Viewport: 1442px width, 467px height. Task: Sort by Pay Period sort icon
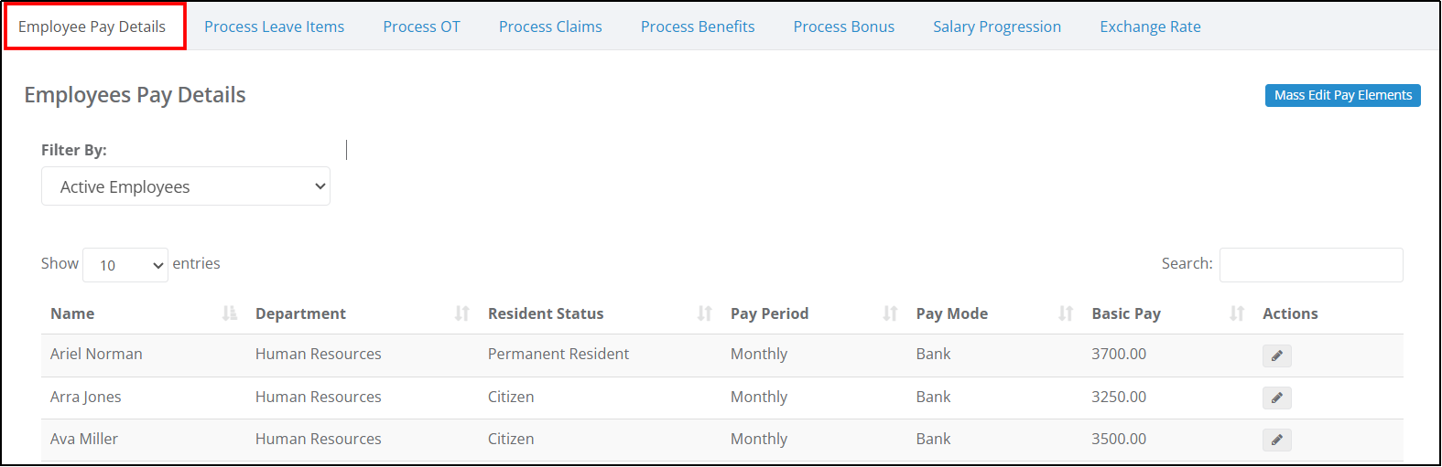(890, 313)
